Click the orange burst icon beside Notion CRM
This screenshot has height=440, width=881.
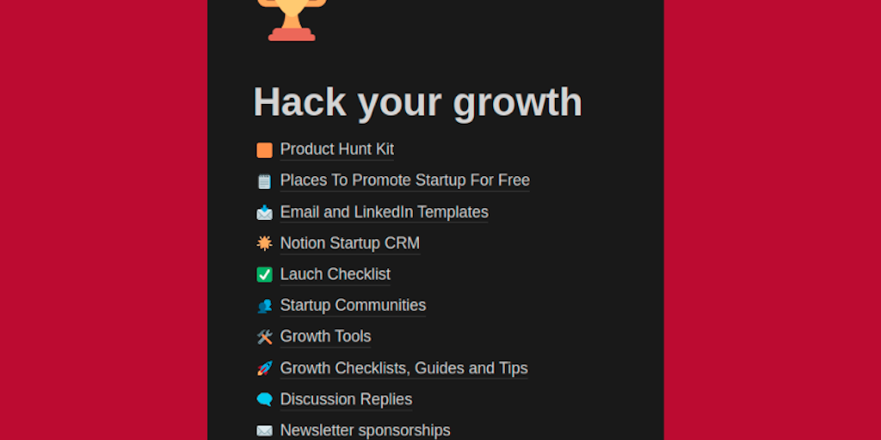[x=264, y=243]
